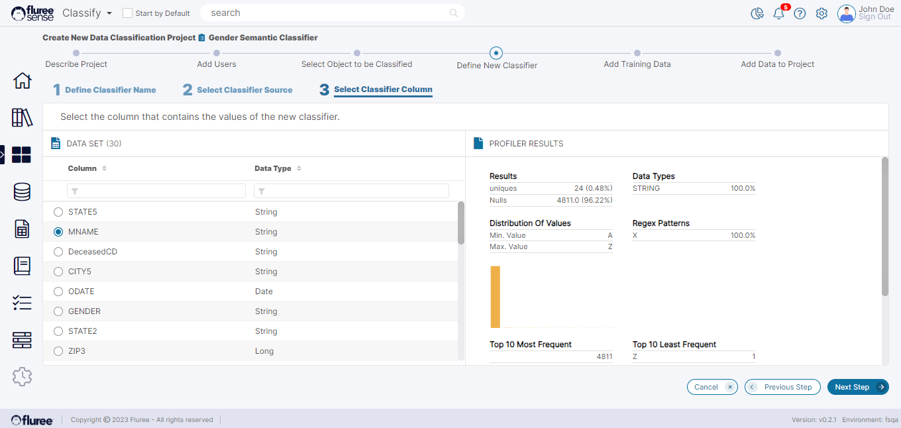Image resolution: width=901 pixels, height=428 pixels.
Task: Click the data set table scrollbar
Action: [x=461, y=223]
